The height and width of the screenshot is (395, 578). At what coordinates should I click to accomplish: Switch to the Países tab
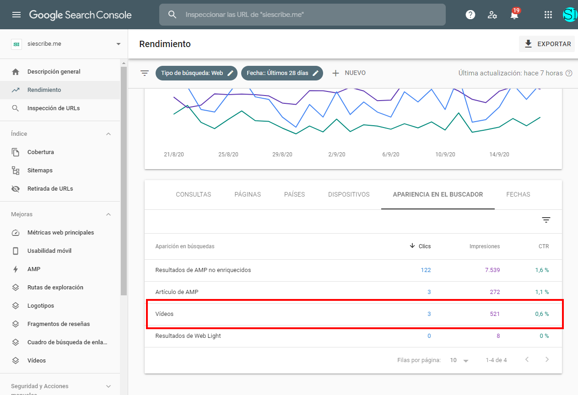tap(294, 194)
